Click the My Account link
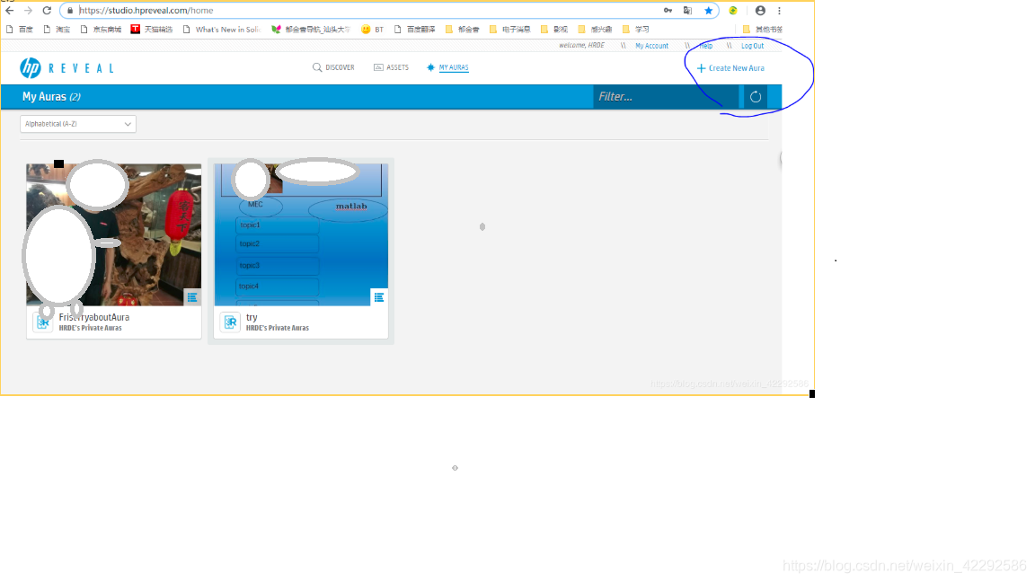The width and height of the screenshot is (1035, 582). 651,46
